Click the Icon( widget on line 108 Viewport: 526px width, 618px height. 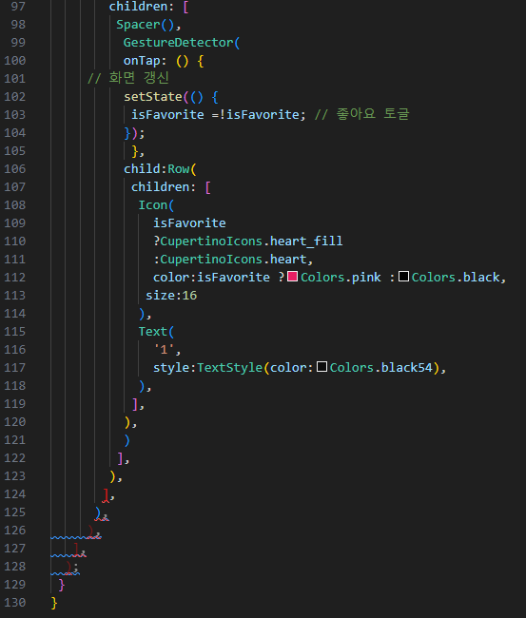point(156,205)
